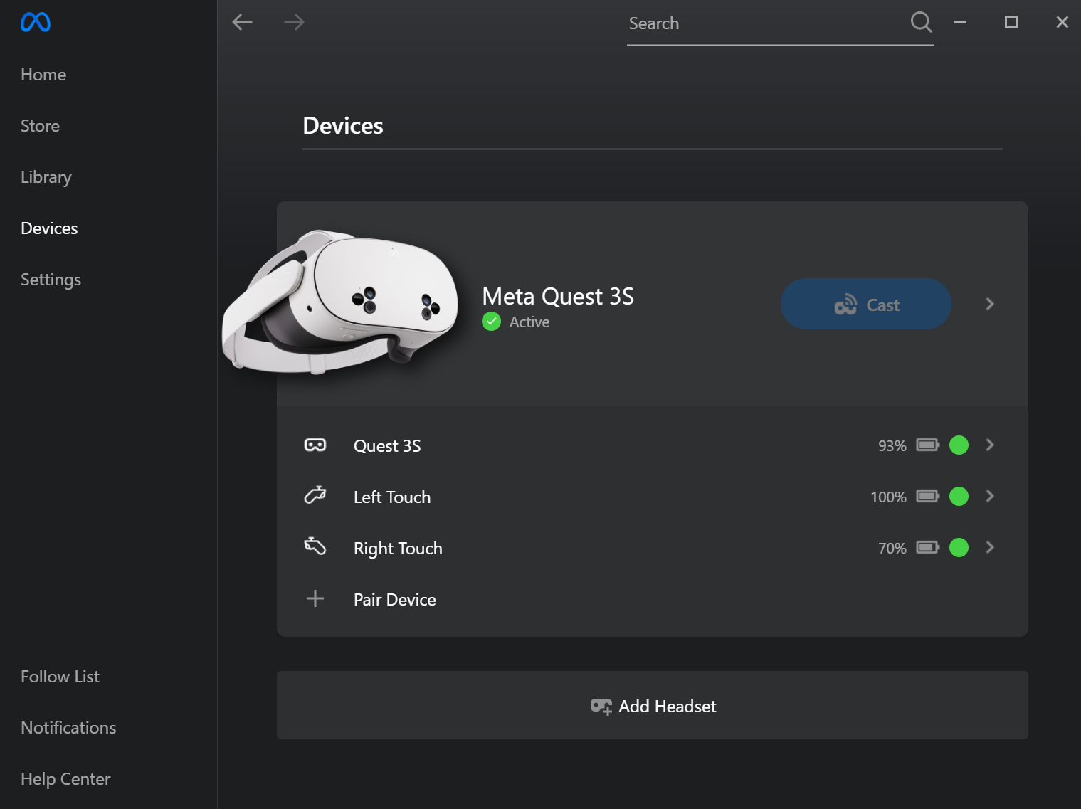Click the search magnifier icon

click(x=921, y=22)
